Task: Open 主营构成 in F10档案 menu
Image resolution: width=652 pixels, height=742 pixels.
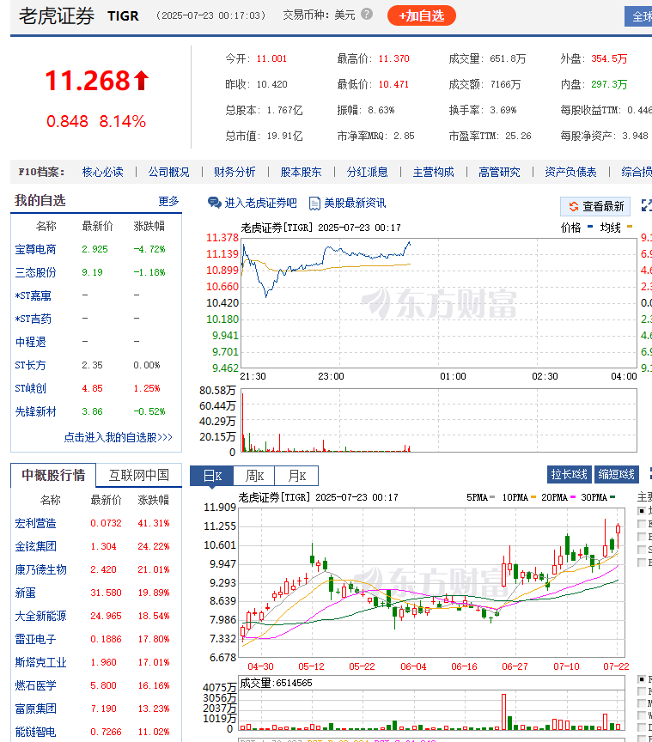Action: (x=433, y=172)
